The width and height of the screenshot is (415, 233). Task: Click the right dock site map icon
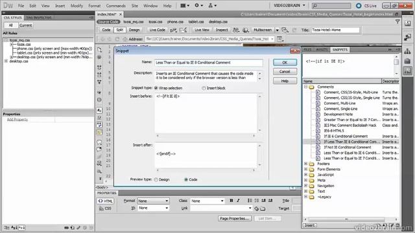click(x=408, y=51)
